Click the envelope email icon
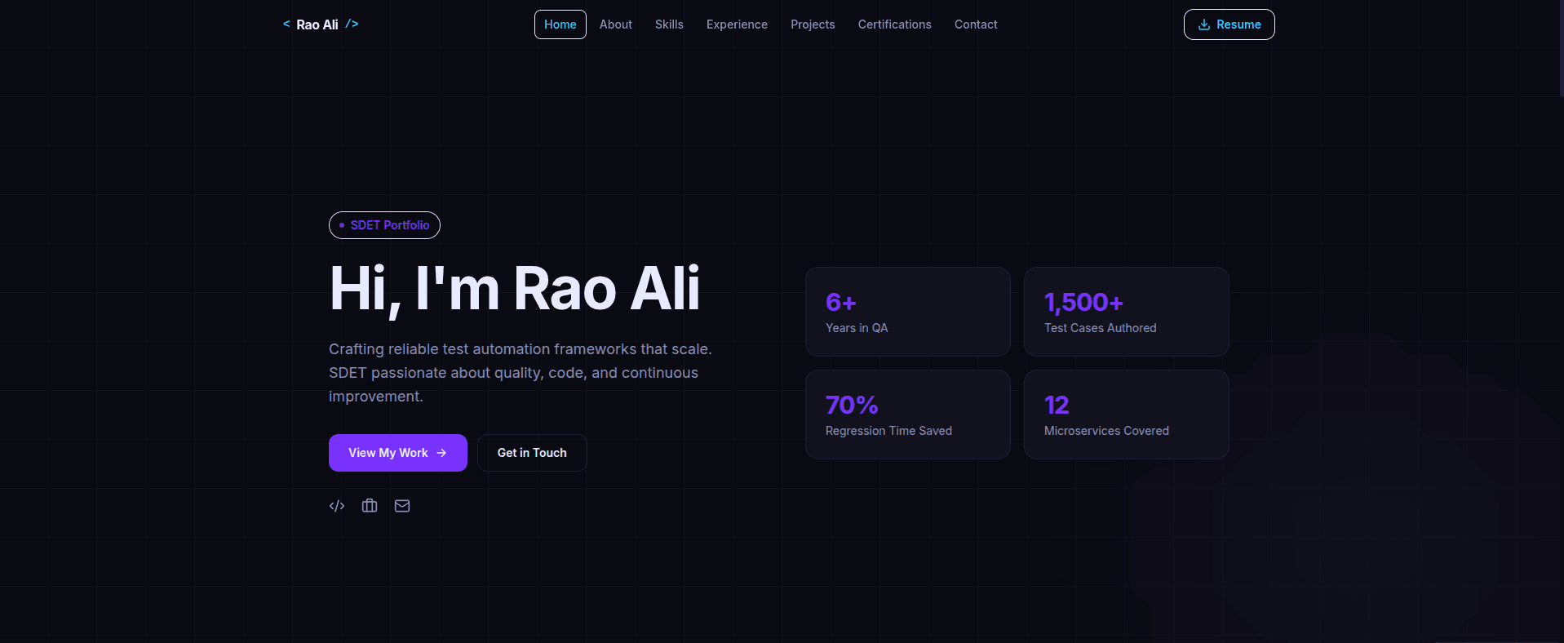The width and height of the screenshot is (1564, 643). (x=402, y=506)
